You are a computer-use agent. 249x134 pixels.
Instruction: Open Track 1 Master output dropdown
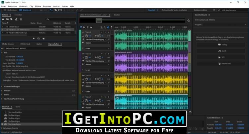[x=97, y=43]
